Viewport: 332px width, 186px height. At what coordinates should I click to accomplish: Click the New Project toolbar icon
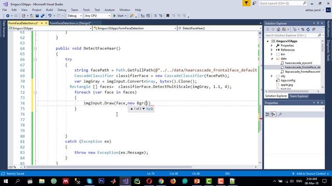(23, 16)
